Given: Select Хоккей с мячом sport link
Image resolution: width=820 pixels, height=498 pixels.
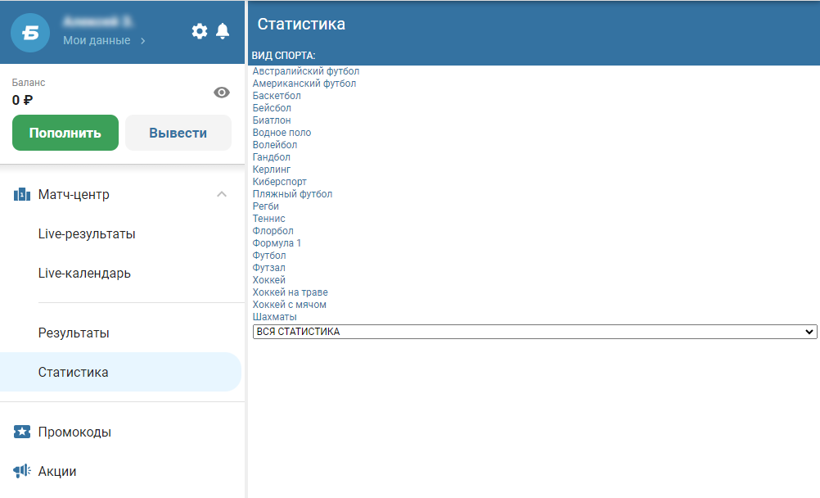Looking at the screenshot, I should click(x=289, y=305).
